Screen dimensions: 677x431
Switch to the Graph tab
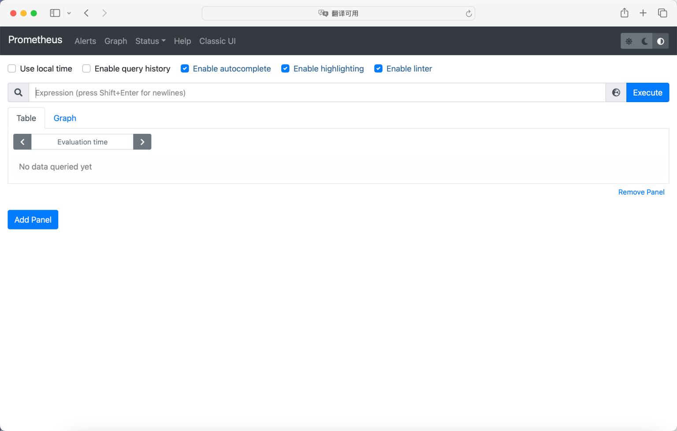point(64,118)
